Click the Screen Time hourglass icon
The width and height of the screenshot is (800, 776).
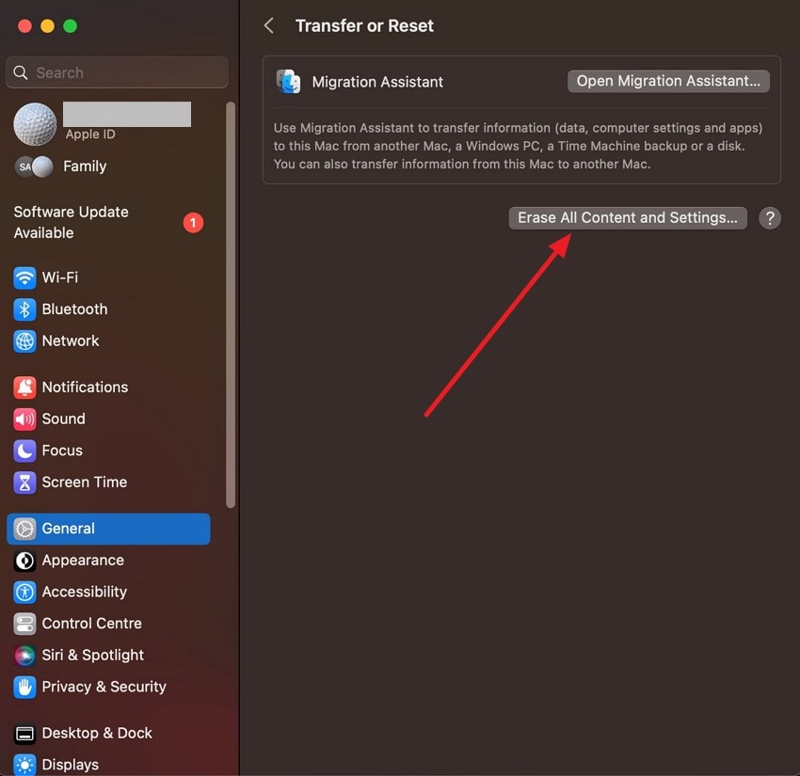[24, 483]
